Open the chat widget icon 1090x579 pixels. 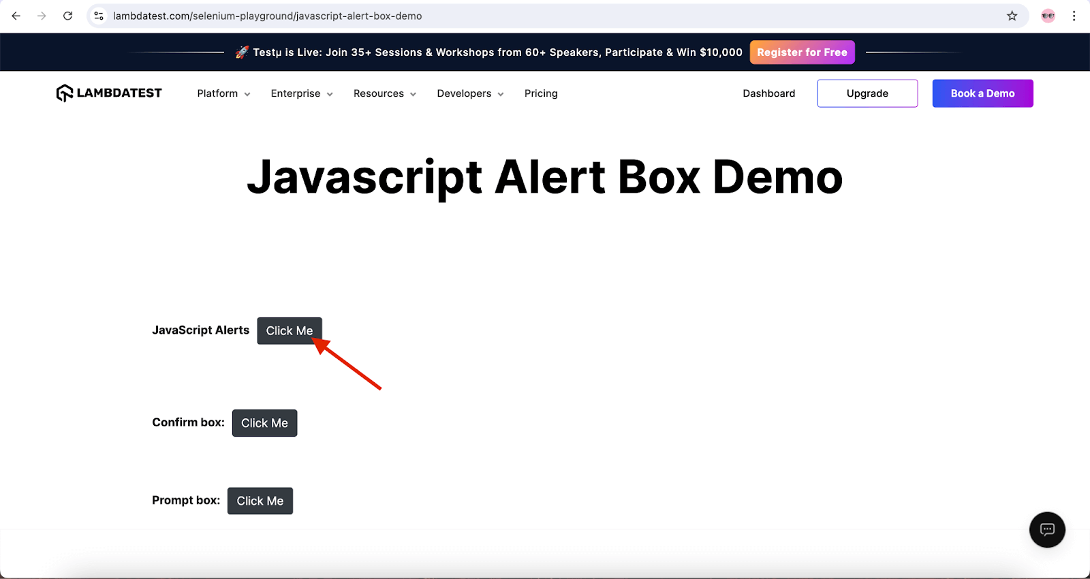(1047, 529)
